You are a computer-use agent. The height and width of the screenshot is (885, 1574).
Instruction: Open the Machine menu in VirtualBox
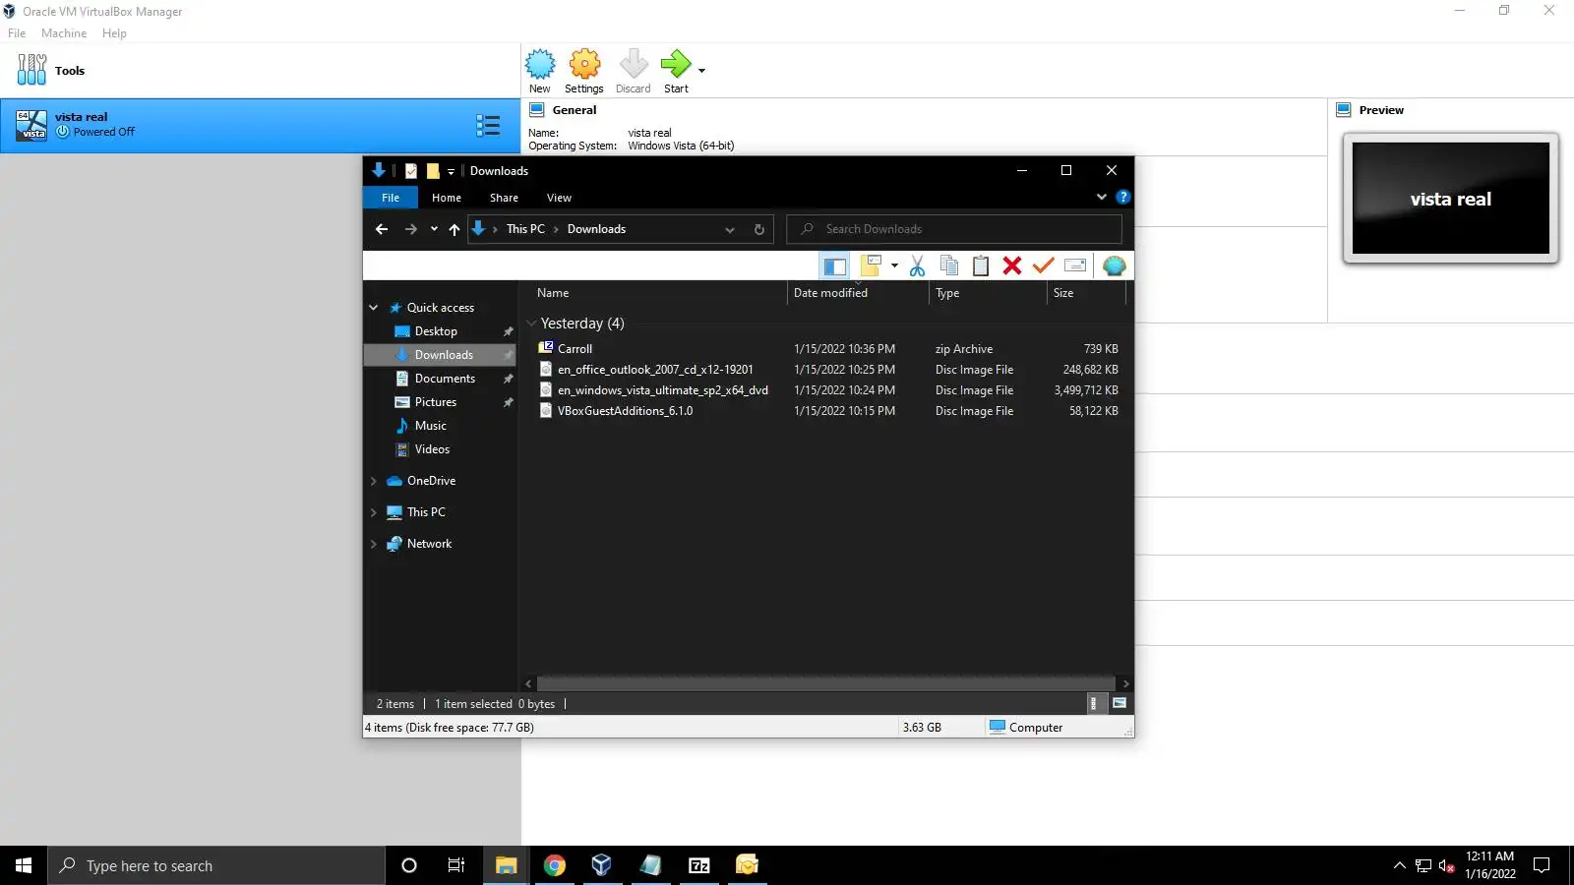[64, 33]
